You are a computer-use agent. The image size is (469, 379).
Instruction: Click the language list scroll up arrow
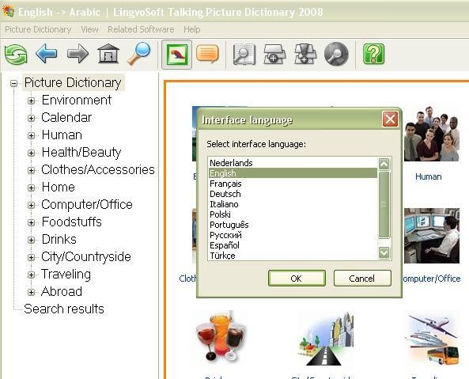pos(384,164)
